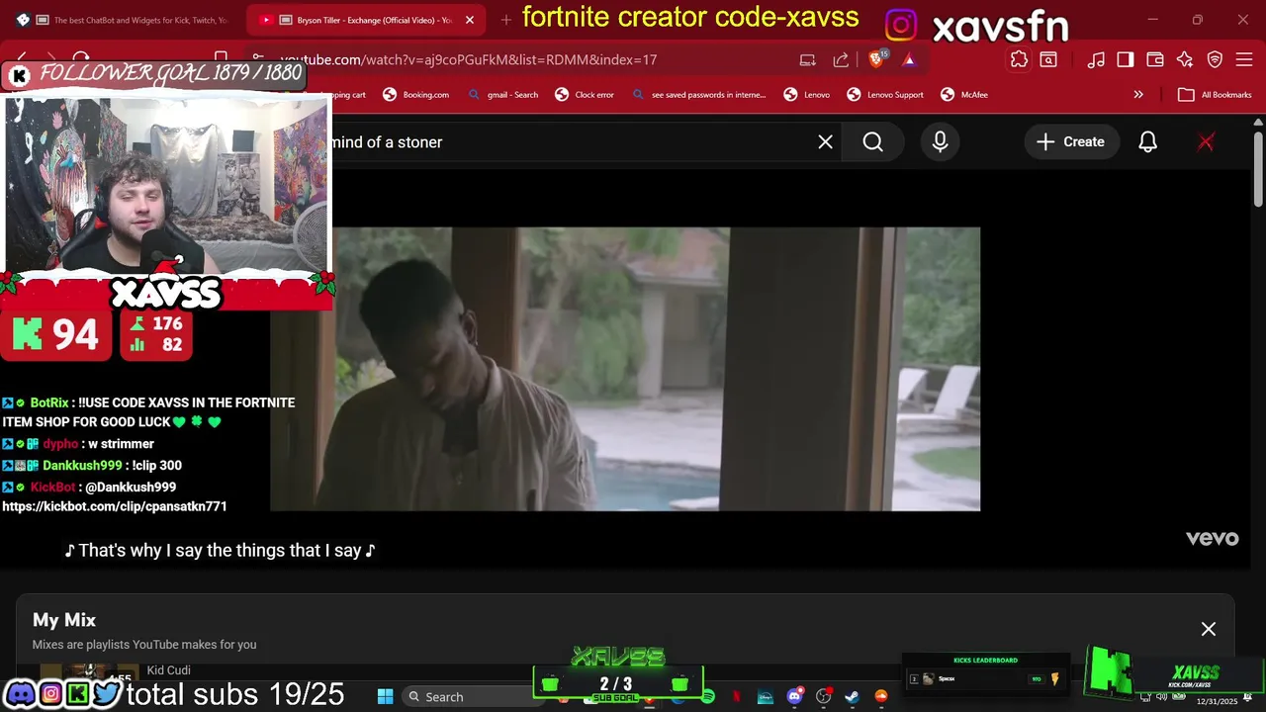Open the Leo AI sparkle icon
The height and width of the screenshot is (712, 1266).
1185,59
